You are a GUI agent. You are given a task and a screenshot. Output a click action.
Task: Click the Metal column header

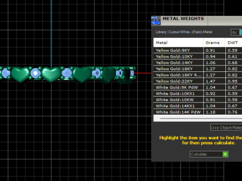[178, 43]
